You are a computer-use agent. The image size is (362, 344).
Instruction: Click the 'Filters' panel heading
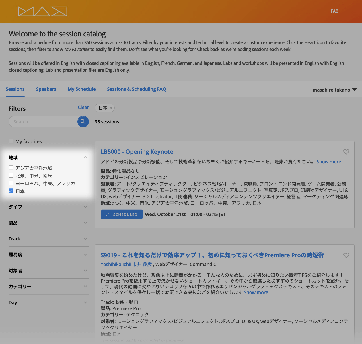pos(17,109)
